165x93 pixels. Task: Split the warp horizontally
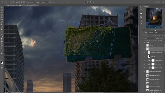(x=24, y=2)
